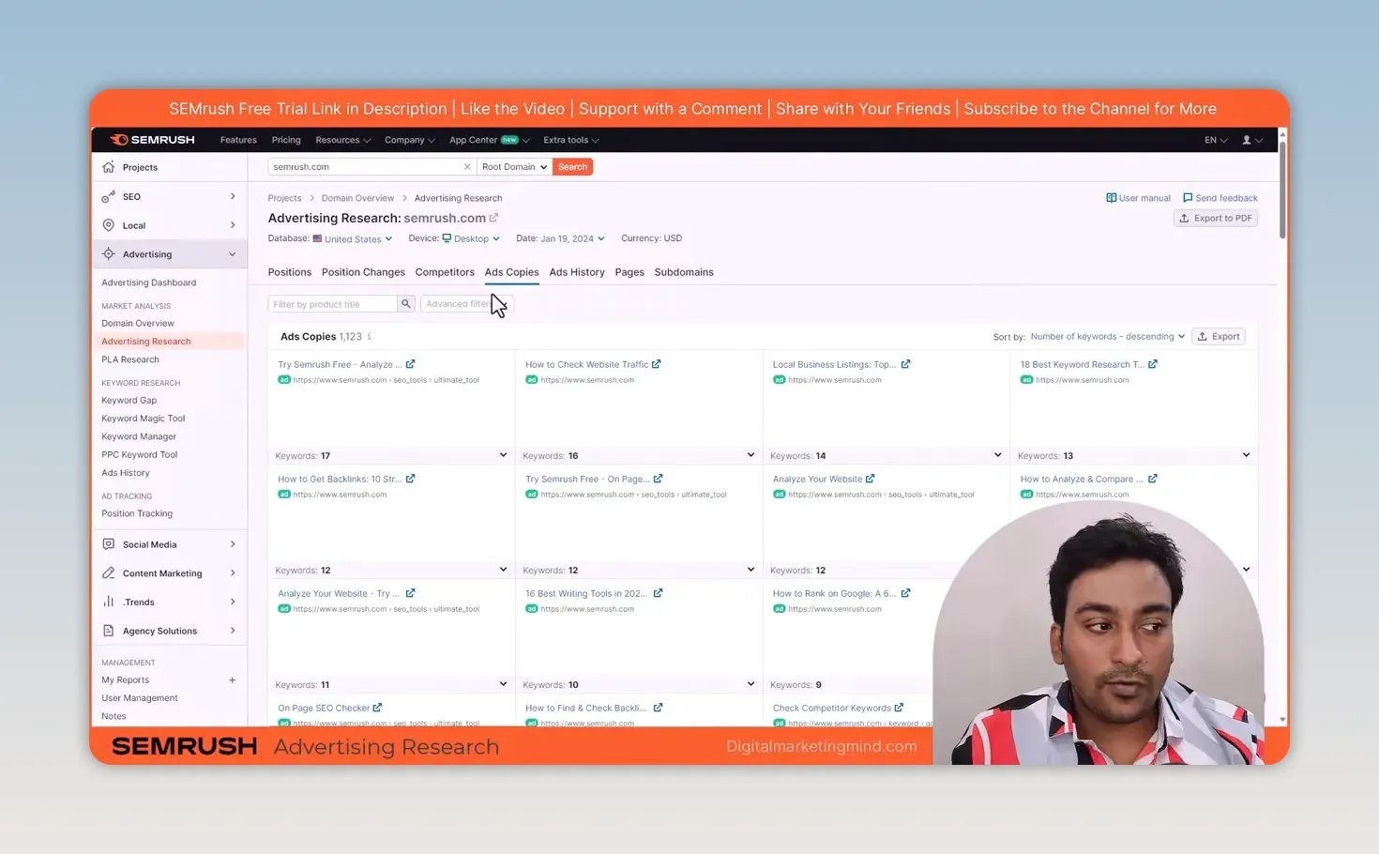Image resolution: width=1379 pixels, height=854 pixels.
Task: Click the Export button next to sort
Action: pyautogui.click(x=1219, y=336)
